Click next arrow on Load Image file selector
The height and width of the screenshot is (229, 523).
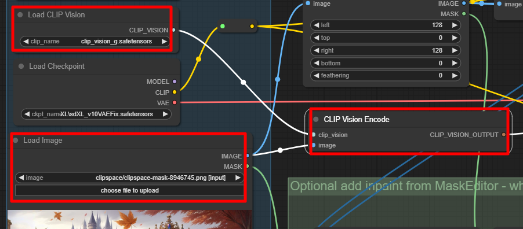[x=238, y=178]
